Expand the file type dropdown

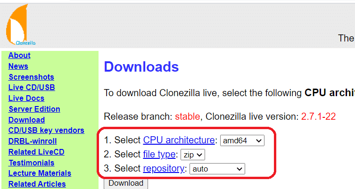click(193, 155)
